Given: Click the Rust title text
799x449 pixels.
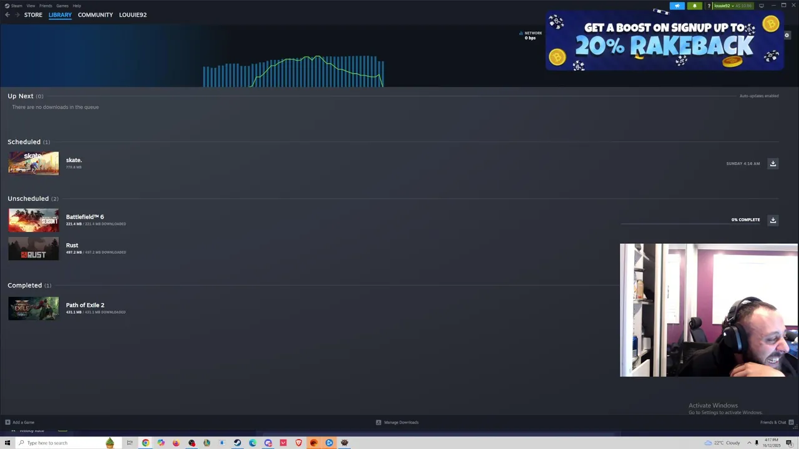Looking at the screenshot, I should coord(72,245).
